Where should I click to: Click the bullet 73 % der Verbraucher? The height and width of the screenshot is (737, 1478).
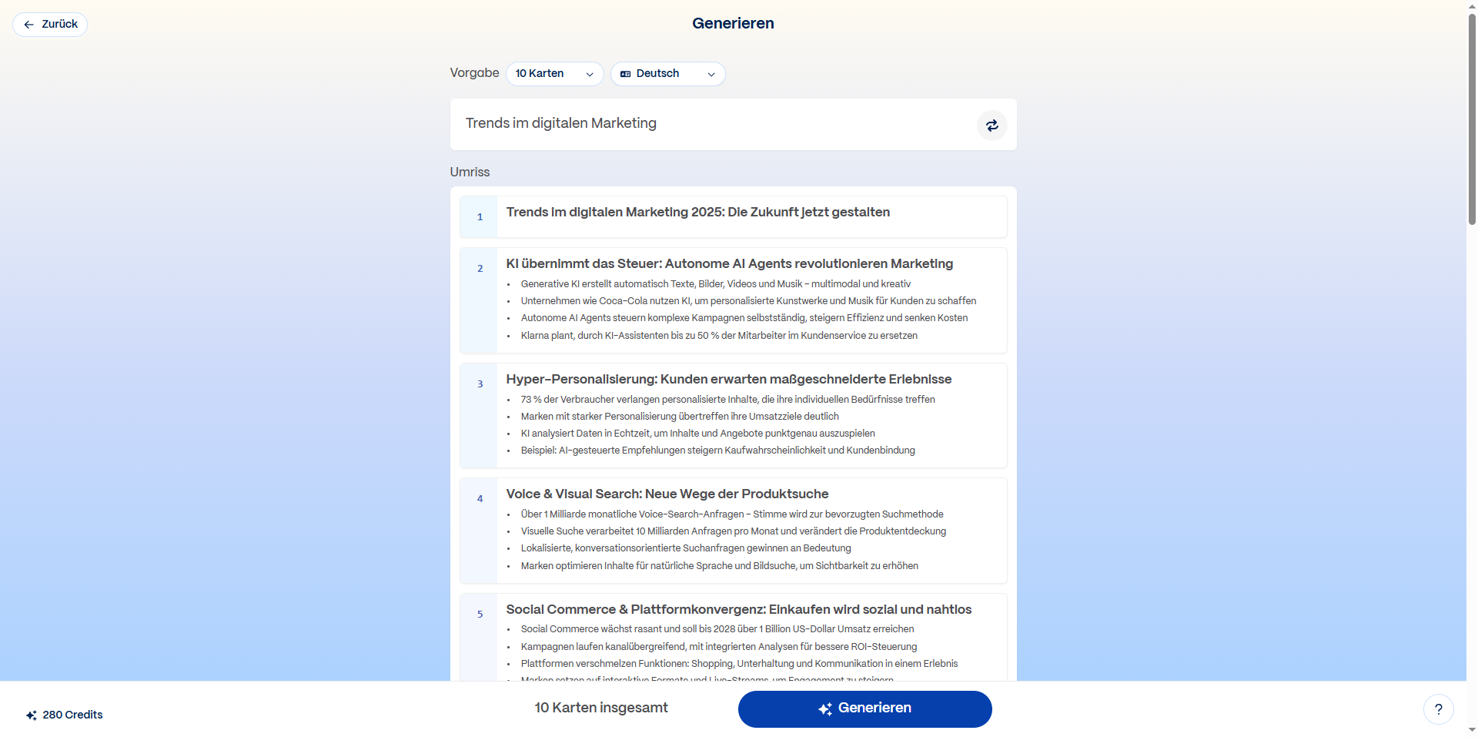[x=727, y=400]
